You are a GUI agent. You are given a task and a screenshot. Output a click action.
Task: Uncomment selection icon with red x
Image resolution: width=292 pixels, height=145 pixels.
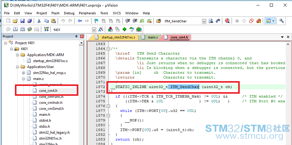click(149, 21)
